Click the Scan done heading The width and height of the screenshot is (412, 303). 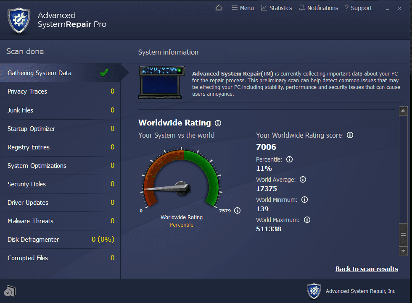(25, 52)
